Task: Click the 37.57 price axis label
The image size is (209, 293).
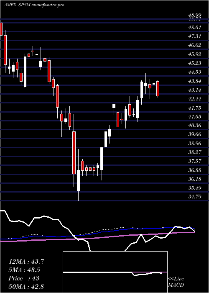Action: pyautogui.click(x=195, y=161)
